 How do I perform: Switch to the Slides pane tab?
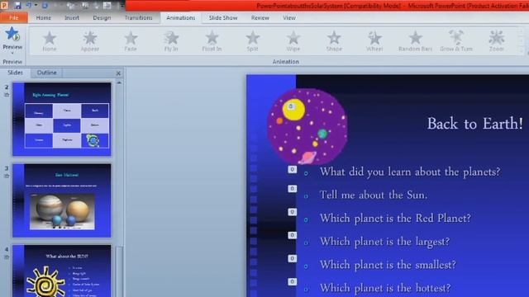point(15,73)
